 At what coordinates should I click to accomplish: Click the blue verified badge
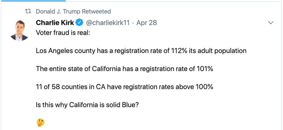tap(79, 23)
